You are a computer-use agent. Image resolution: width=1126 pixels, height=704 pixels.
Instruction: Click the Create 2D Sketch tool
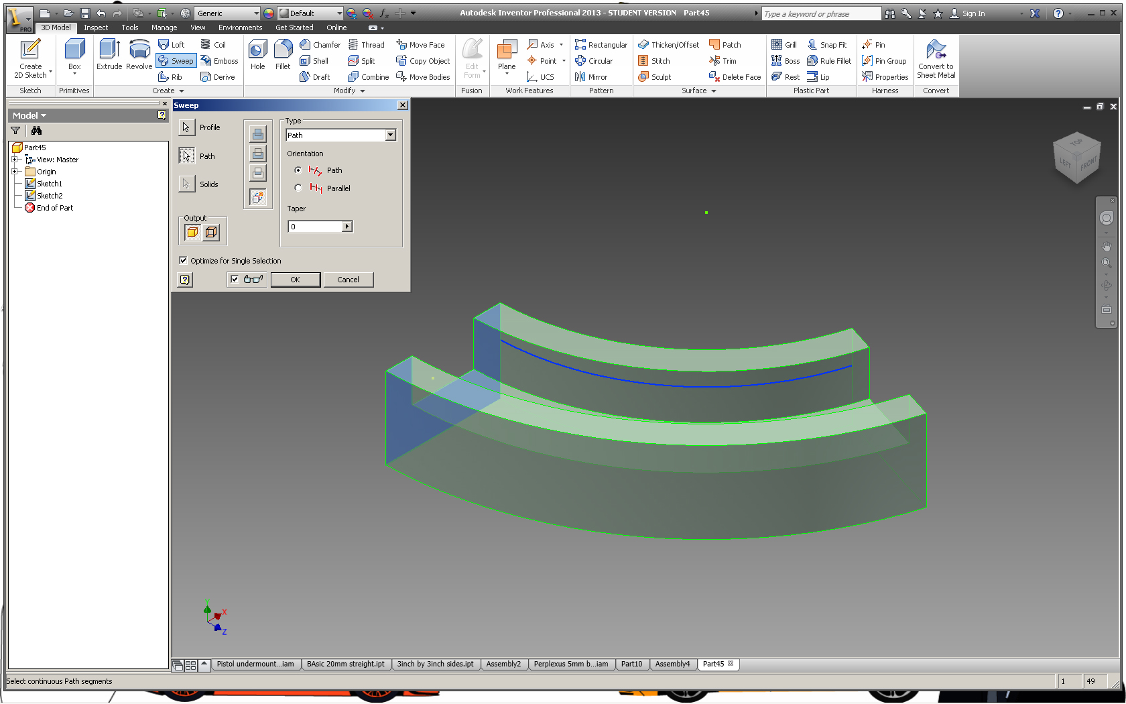point(30,59)
